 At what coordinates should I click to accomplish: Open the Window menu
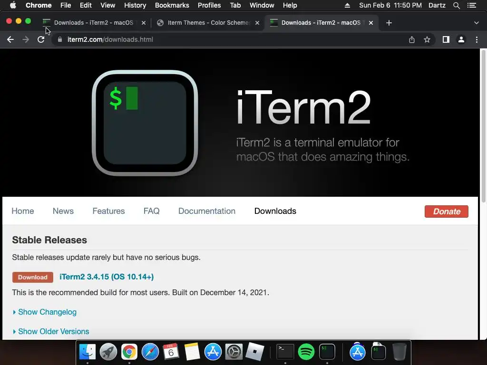click(262, 5)
